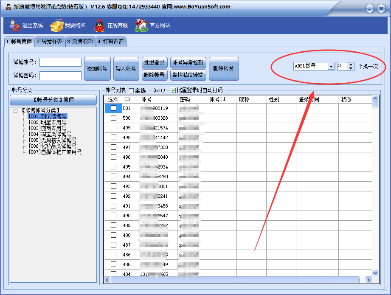Click the 状态 column header
This screenshot has height=295, width=391.
point(355,99)
